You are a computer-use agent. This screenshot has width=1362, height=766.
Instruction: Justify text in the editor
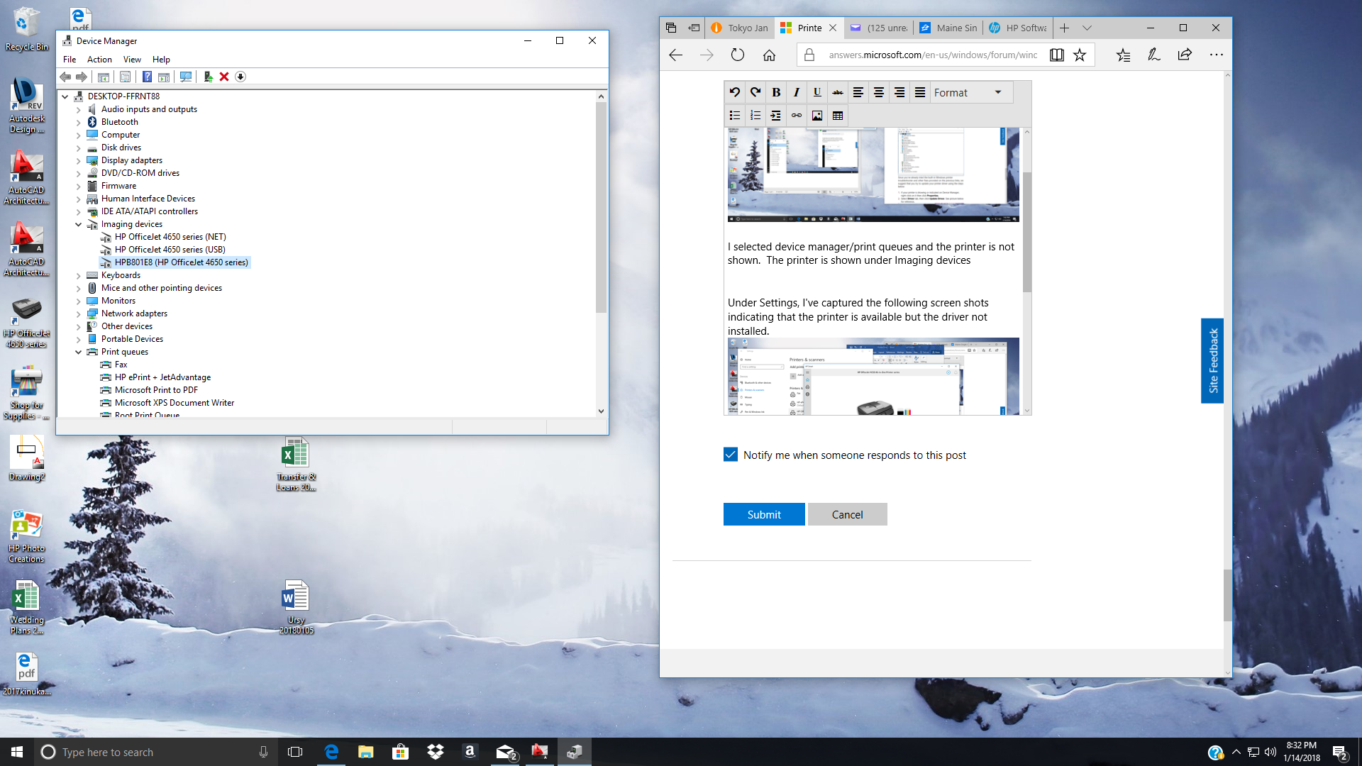click(920, 92)
